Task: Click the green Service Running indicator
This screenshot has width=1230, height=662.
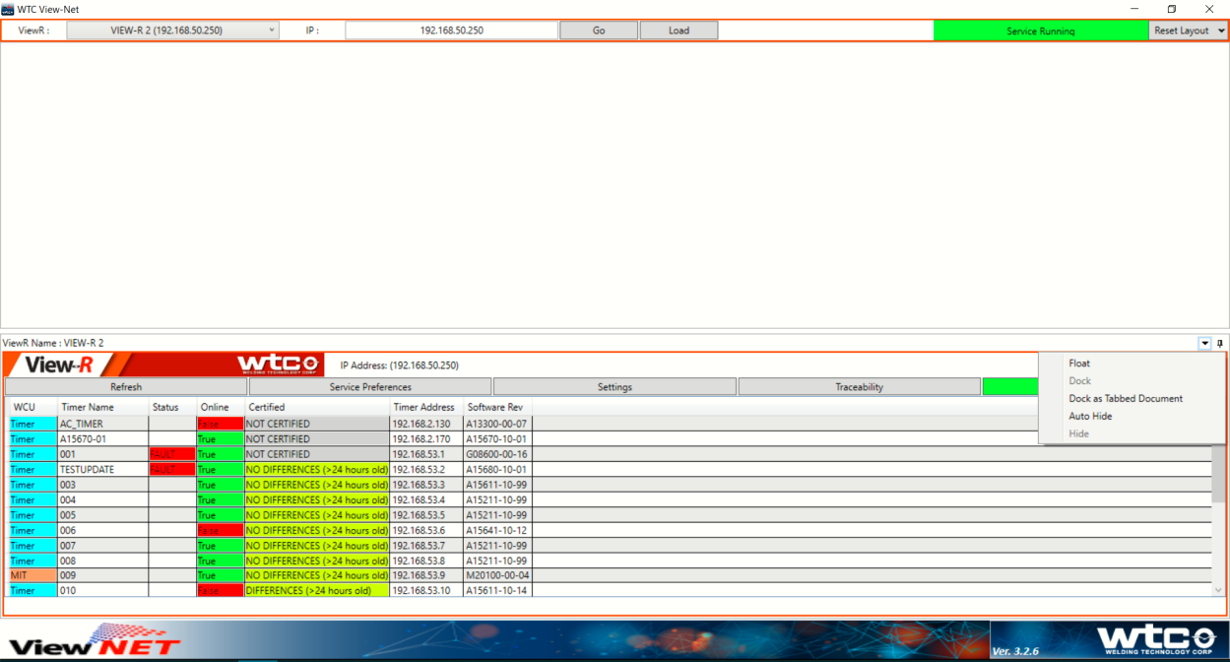Action: coord(1041,31)
